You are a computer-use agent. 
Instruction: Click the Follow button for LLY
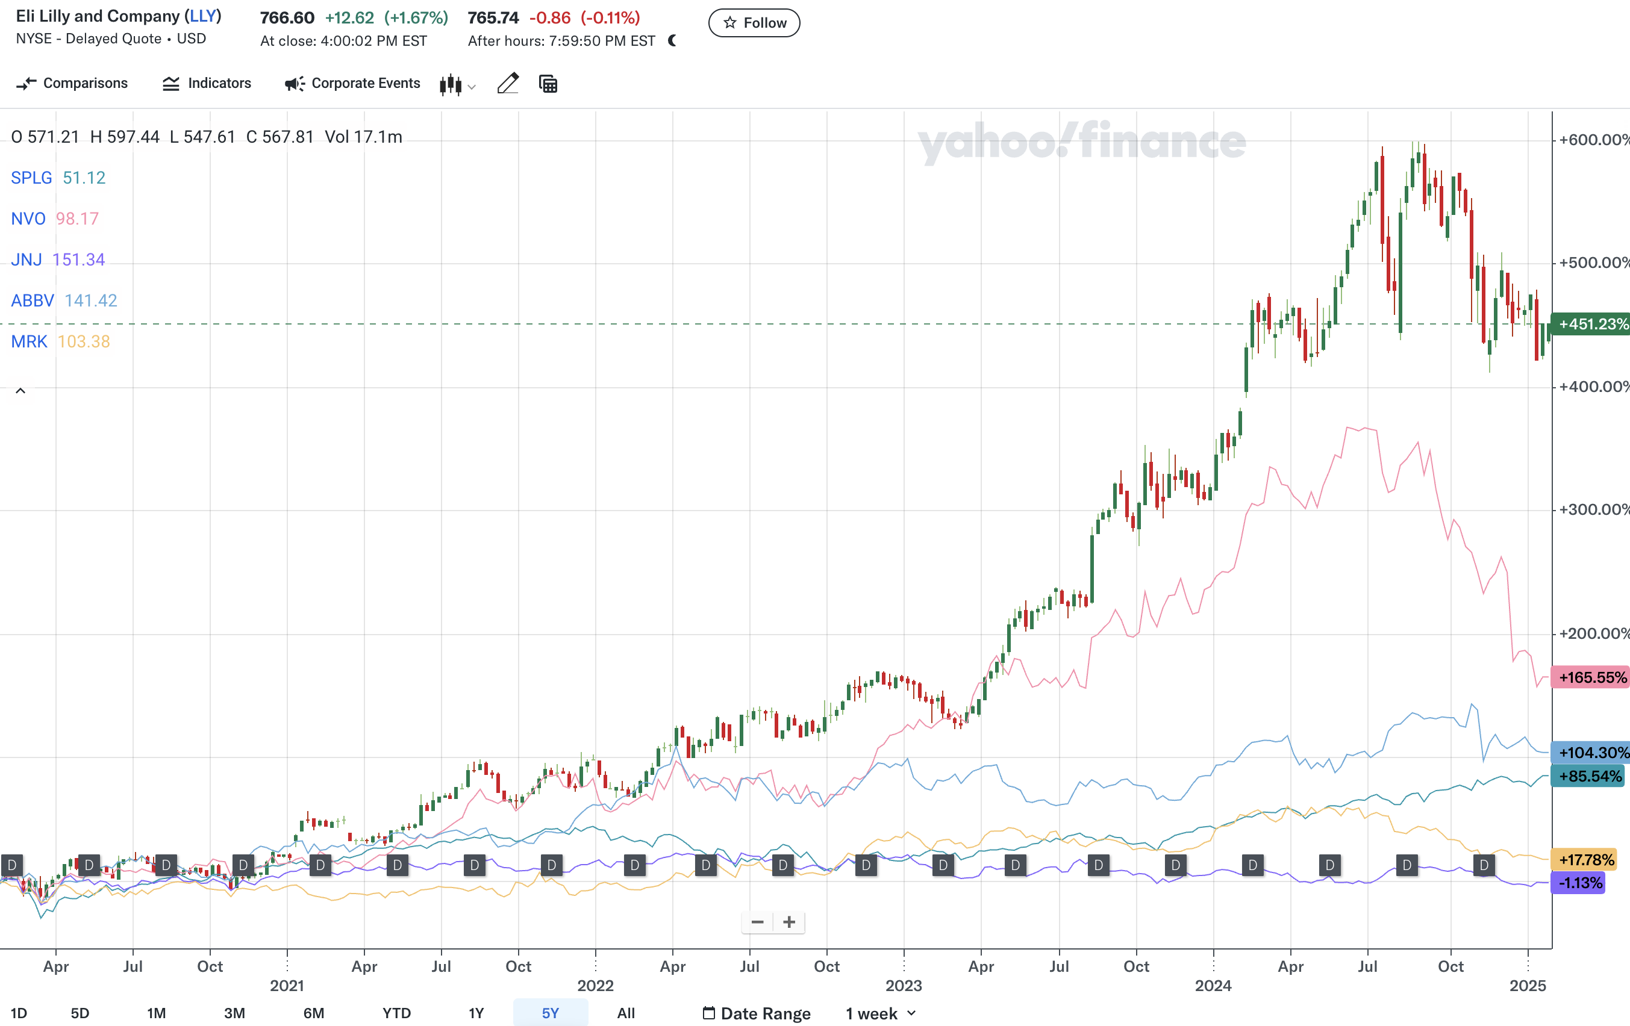pyautogui.click(x=754, y=22)
